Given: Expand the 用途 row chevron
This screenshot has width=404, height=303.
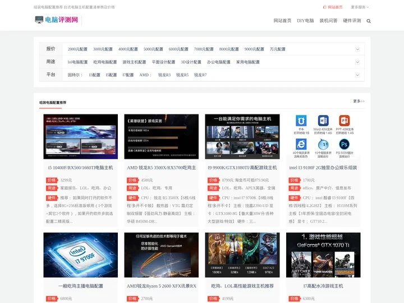Looking at the screenshot, I should tap(357, 62).
